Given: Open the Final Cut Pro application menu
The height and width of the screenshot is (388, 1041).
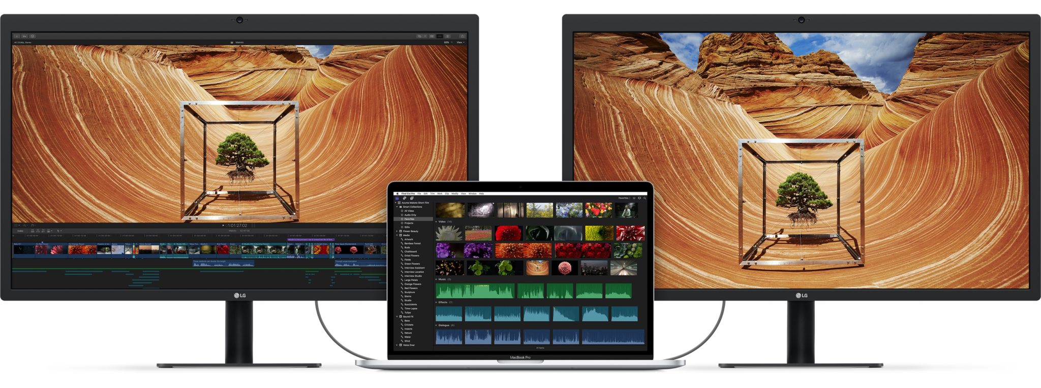Looking at the screenshot, I should click(408, 193).
